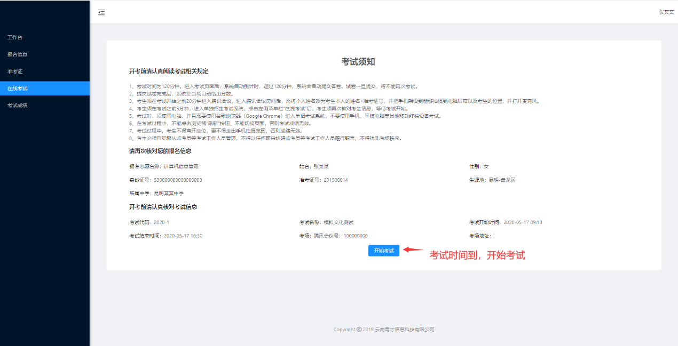Click the 模拟文化测试 exam name
This screenshot has width=678, height=346.
[x=341, y=222]
